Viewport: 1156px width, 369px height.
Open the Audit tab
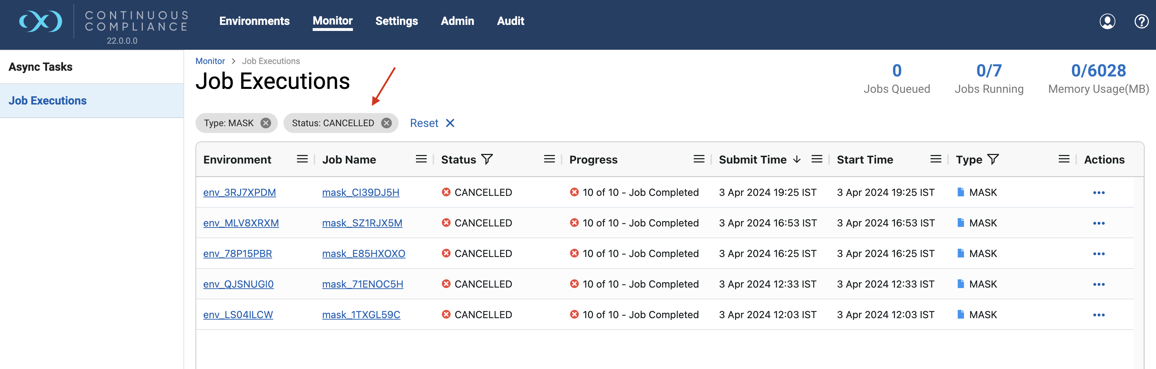pyautogui.click(x=511, y=21)
